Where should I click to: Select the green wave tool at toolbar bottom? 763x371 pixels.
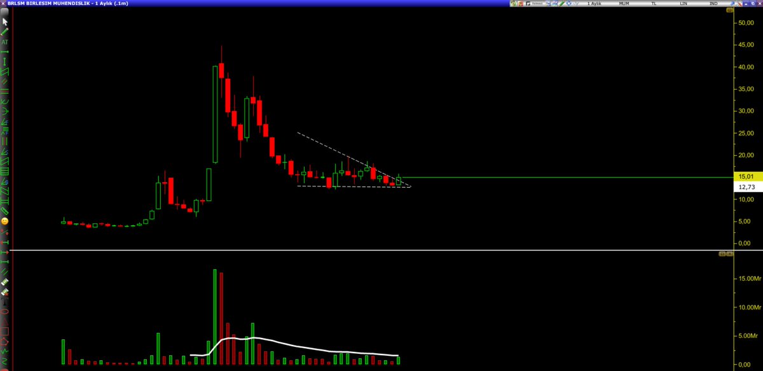[x=4, y=361]
